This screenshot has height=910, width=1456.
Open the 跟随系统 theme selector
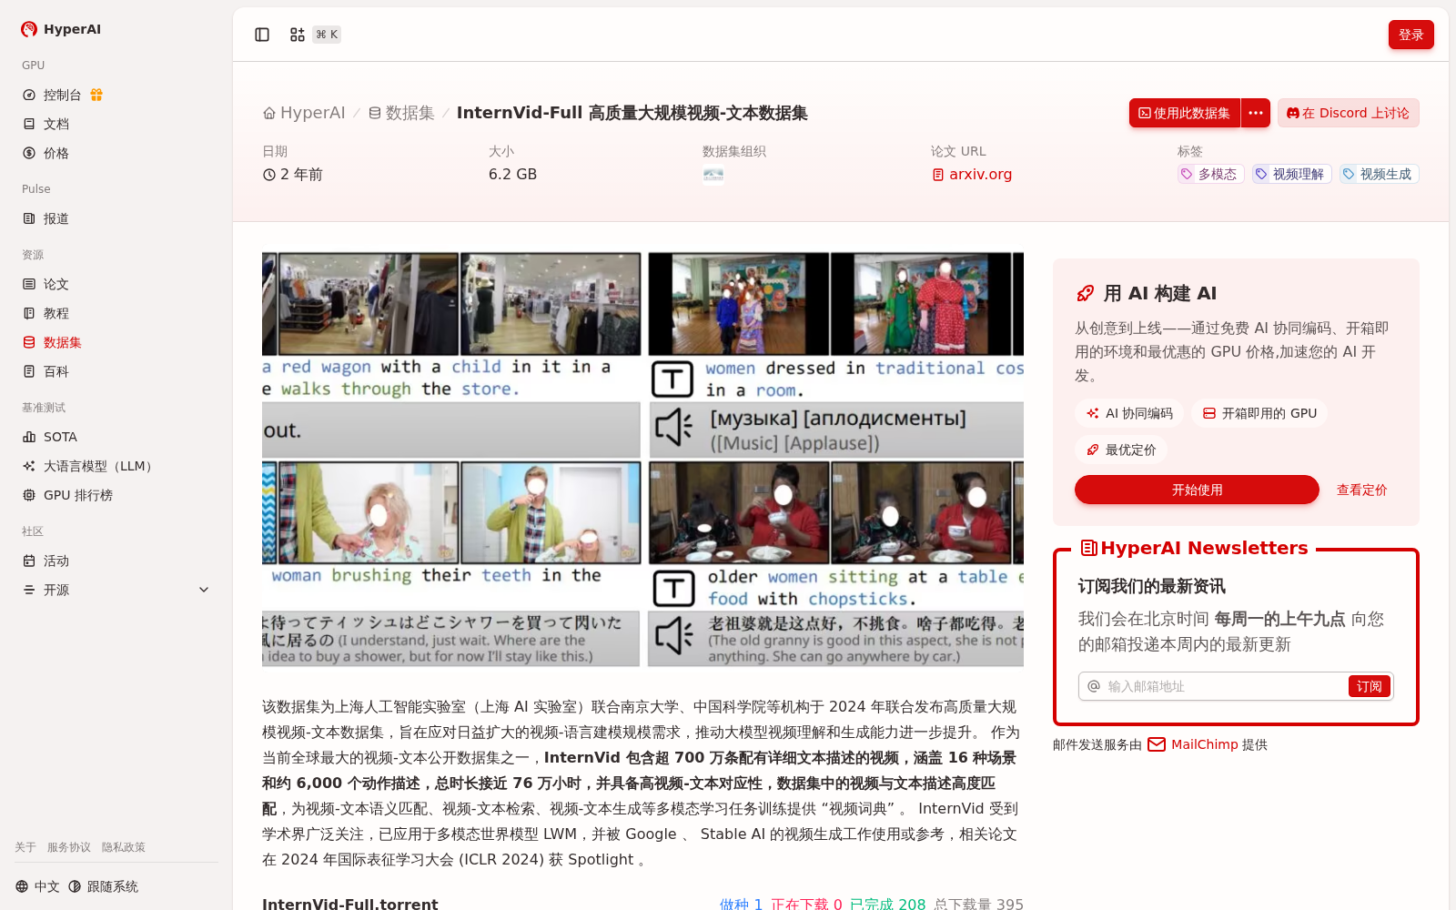(x=103, y=886)
